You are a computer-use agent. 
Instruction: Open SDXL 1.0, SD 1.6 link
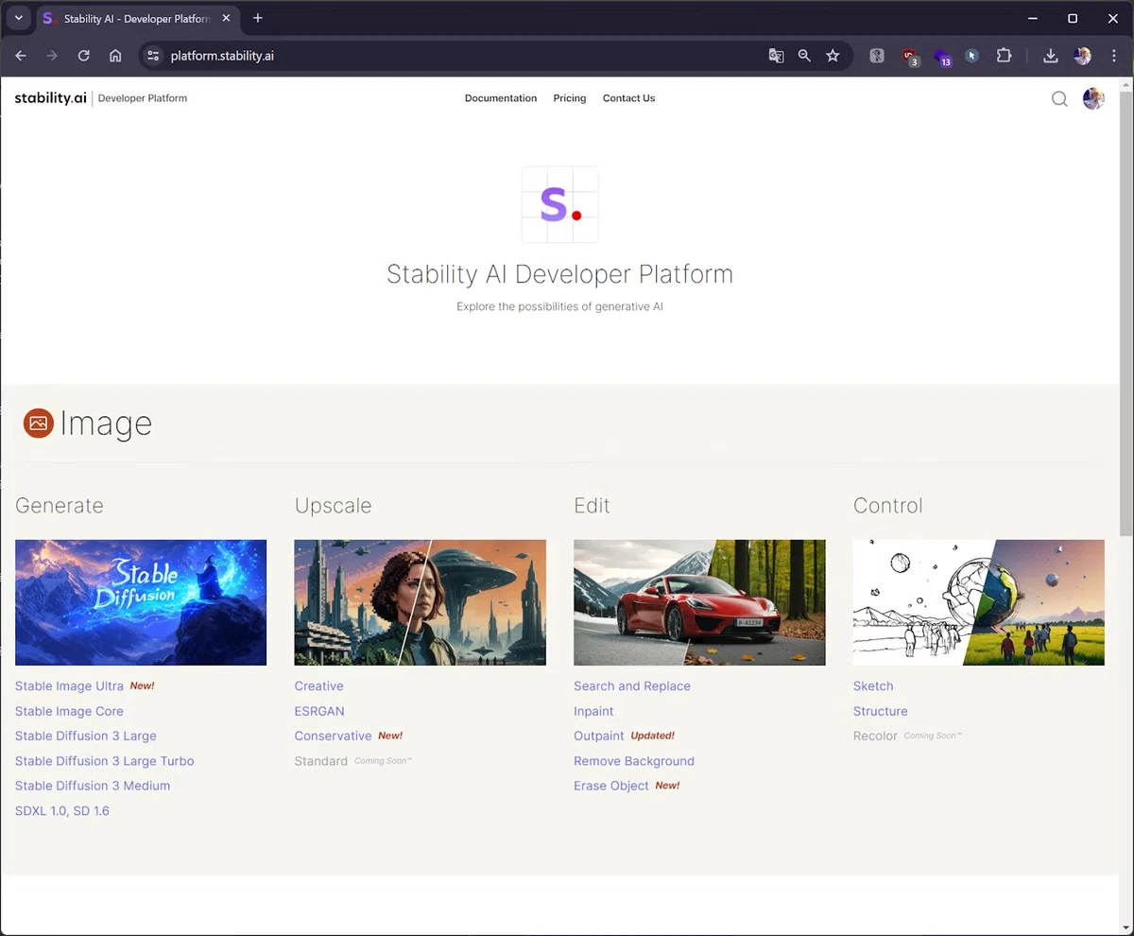click(62, 810)
